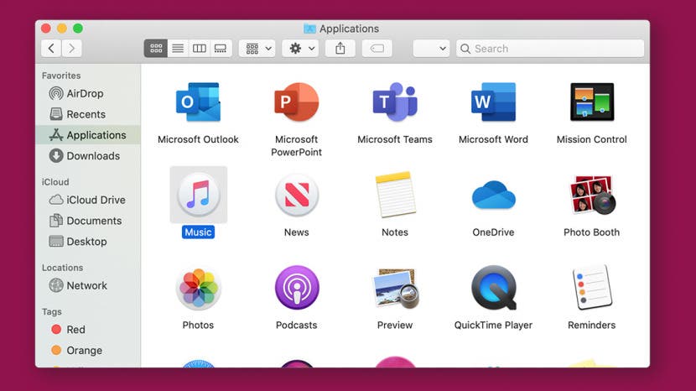Click the QuickTime Player label

pyautogui.click(x=493, y=326)
